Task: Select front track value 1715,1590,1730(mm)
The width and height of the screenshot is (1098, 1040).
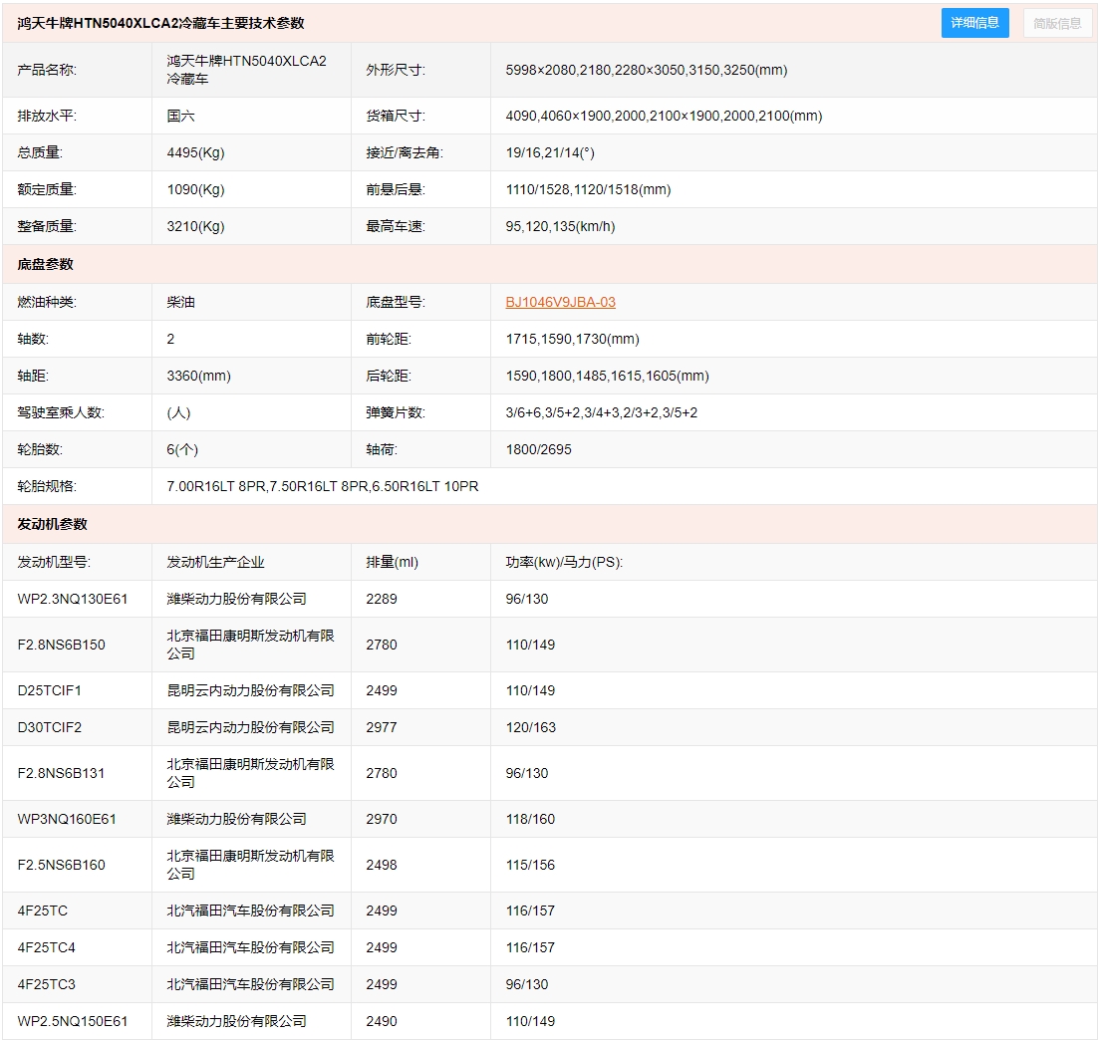Action: tap(572, 339)
